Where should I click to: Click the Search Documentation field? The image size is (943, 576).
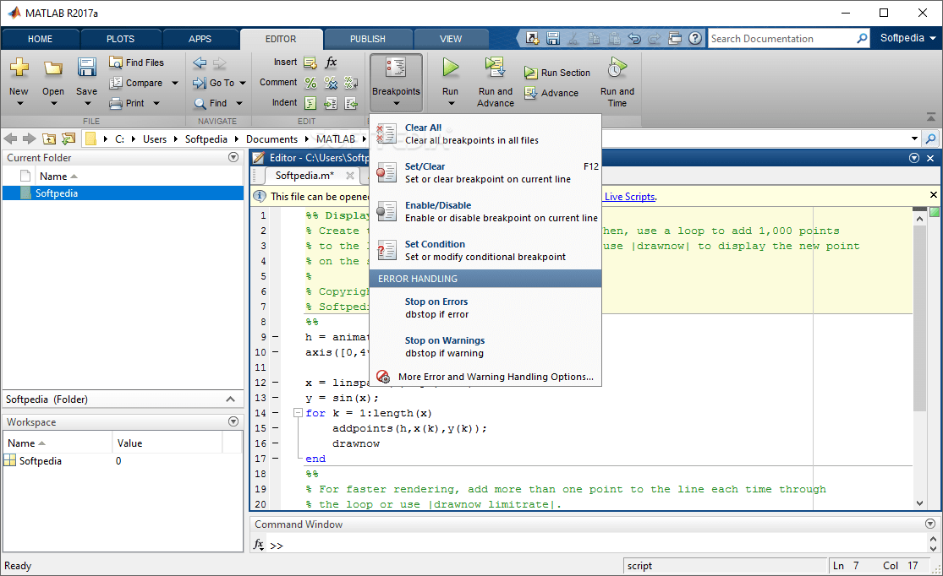[781, 39]
